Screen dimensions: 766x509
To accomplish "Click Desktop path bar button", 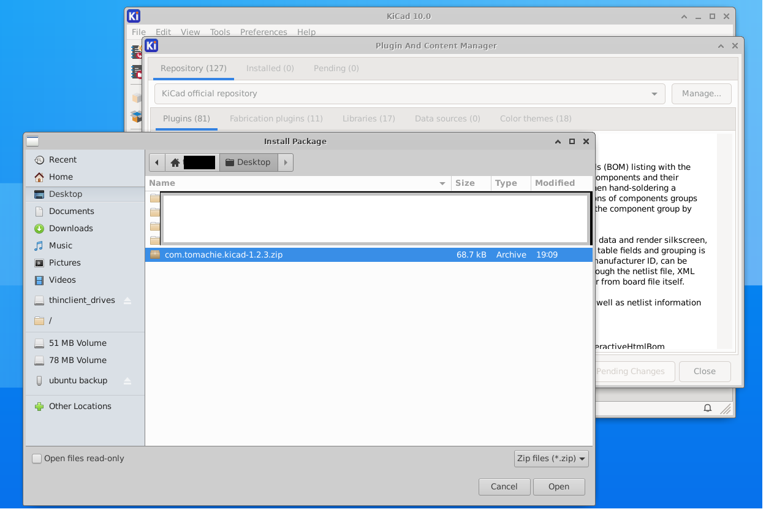I will tap(248, 163).
